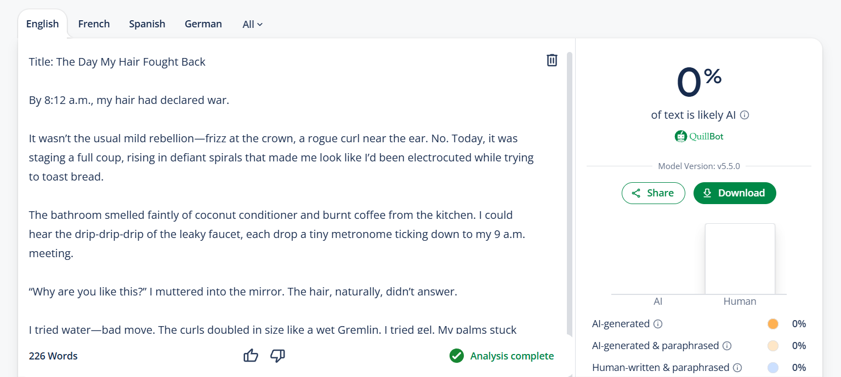Click inside the essay text area
The image size is (841, 377).
281,197
